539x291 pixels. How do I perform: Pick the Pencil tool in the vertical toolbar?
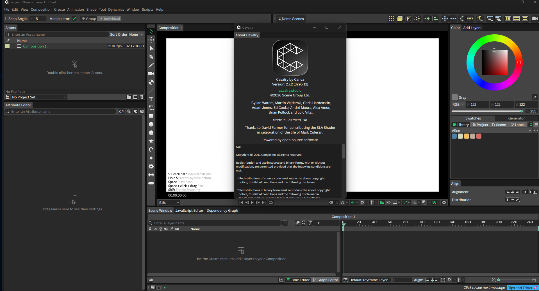(151, 65)
